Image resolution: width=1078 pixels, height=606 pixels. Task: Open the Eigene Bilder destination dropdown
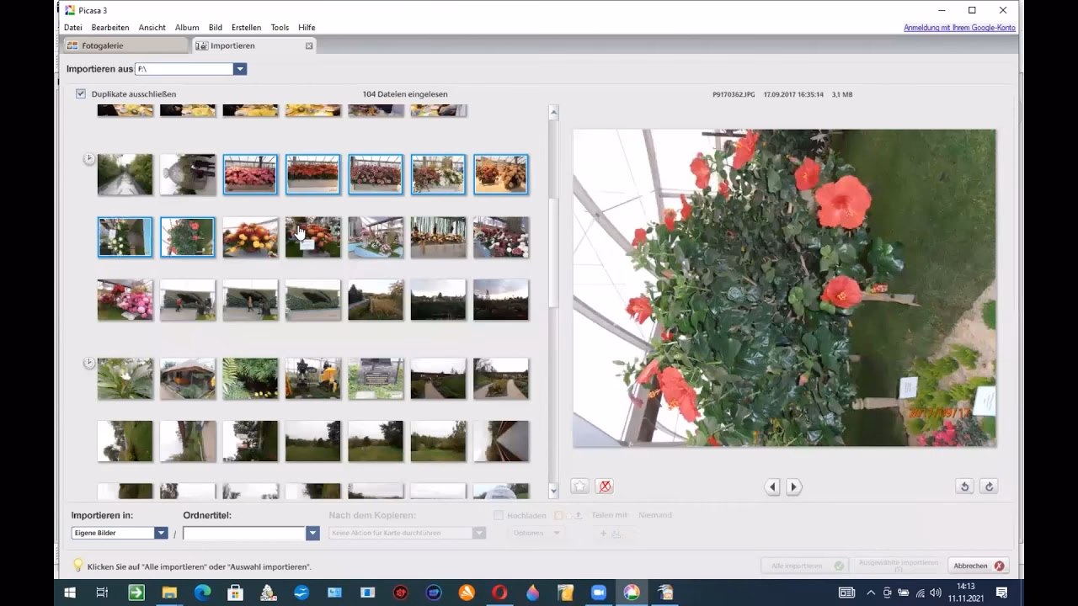pyautogui.click(x=161, y=533)
